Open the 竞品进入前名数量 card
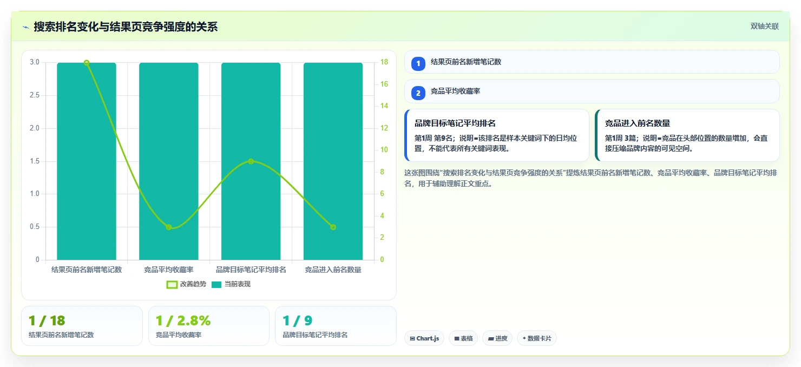The width and height of the screenshot is (801, 367). 687,135
